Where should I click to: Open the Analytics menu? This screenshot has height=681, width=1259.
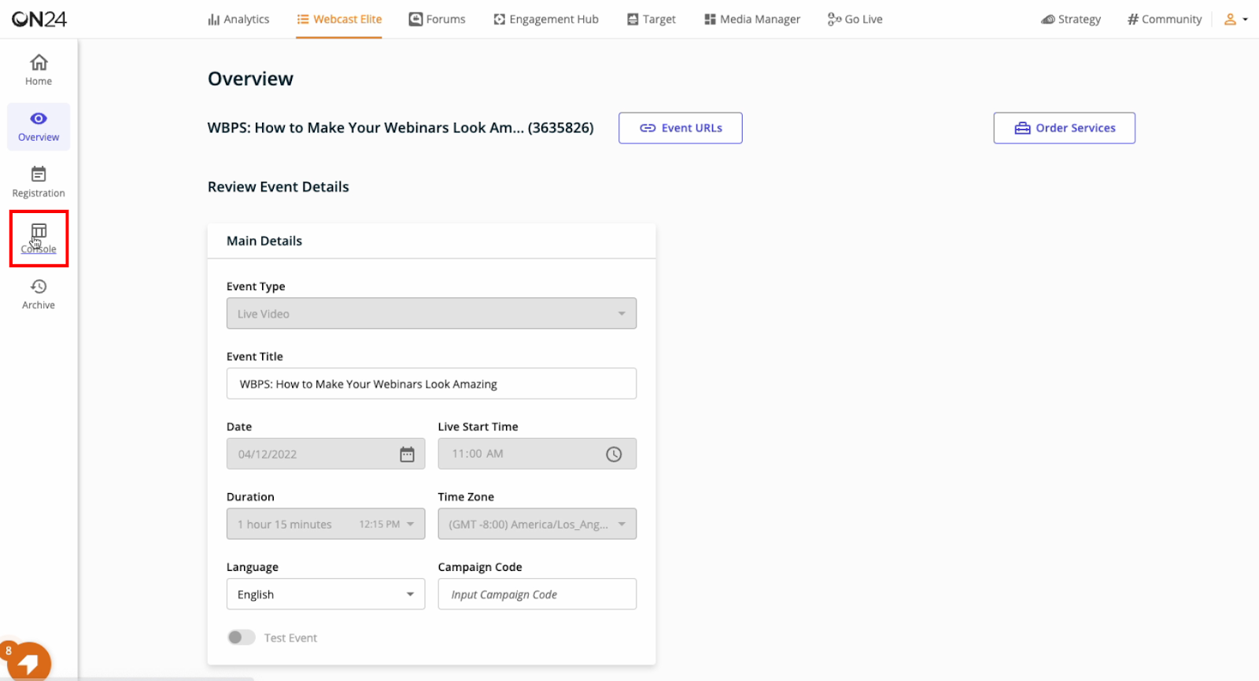(x=238, y=20)
